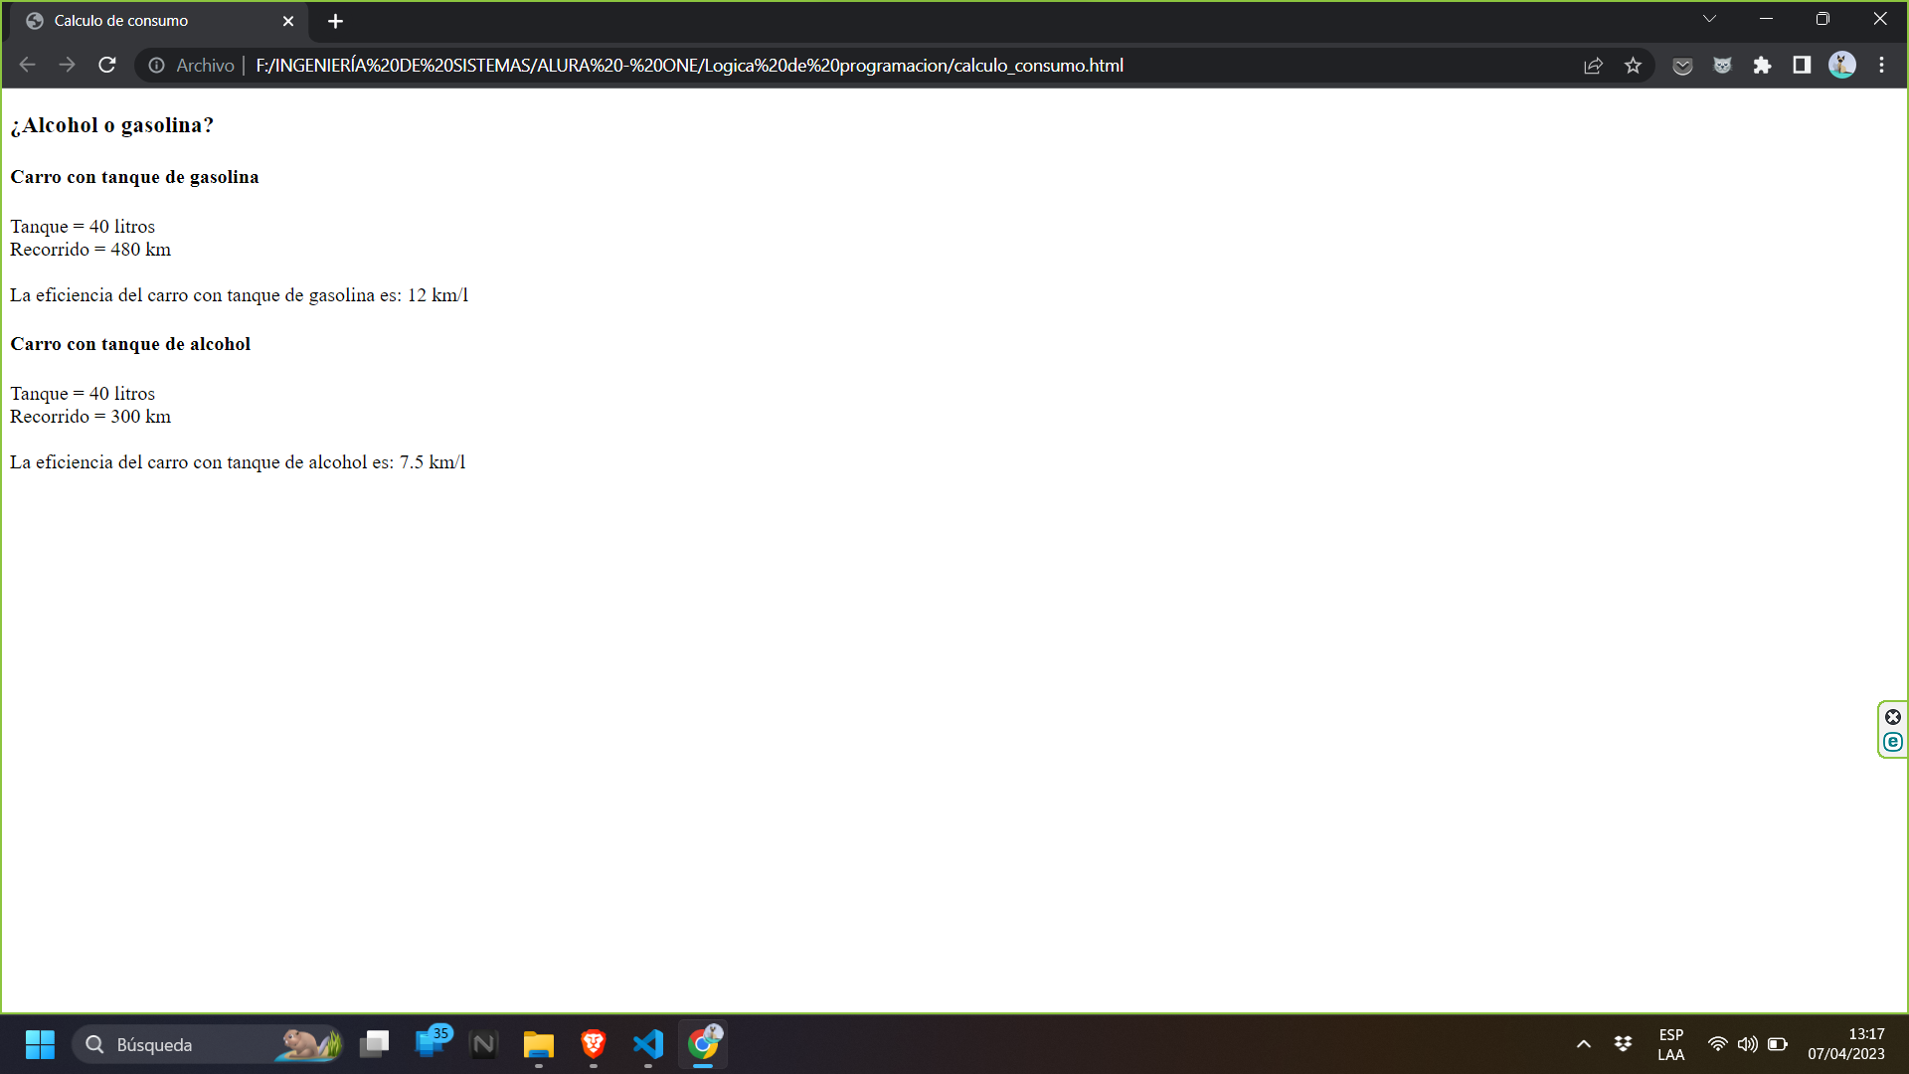Expand the tab search chevron

[1709, 19]
